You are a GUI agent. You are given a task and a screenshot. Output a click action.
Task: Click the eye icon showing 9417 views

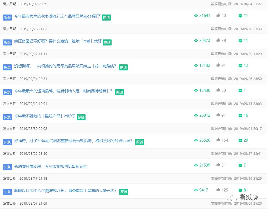click(196, 190)
